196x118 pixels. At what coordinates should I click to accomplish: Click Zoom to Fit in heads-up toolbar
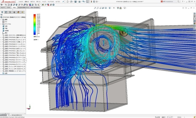tap(95, 8)
